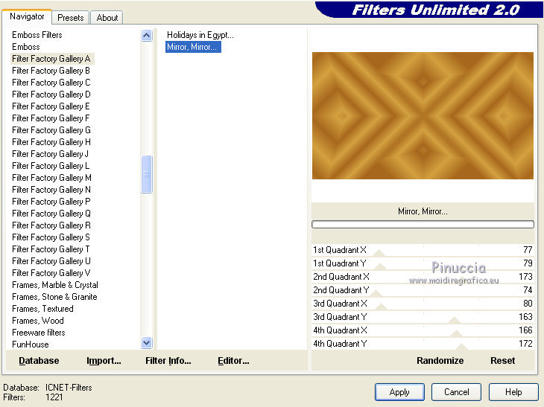Image resolution: width=544 pixels, height=407 pixels.
Task: Select Frames, Textured category
Action: point(42,309)
